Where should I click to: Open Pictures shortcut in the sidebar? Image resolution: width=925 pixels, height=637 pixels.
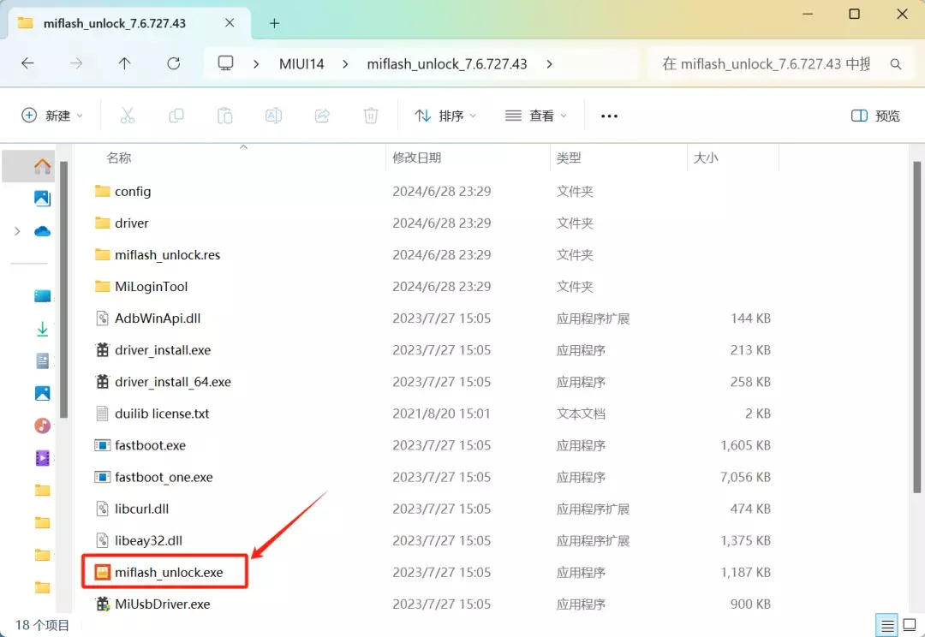[x=42, y=393]
